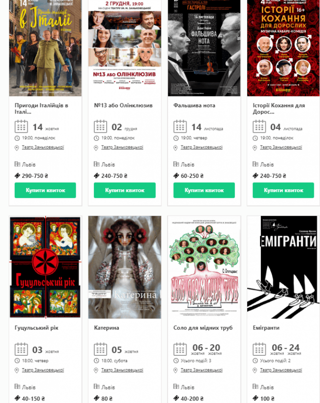Click ticket price icon next to 60-250 ₴
Screen dimensions: 320x403
(176, 176)
